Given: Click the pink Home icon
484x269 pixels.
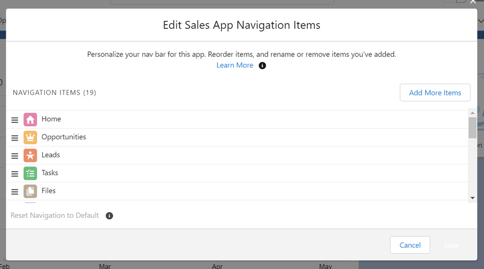Looking at the screenshot, I should 30,119.
